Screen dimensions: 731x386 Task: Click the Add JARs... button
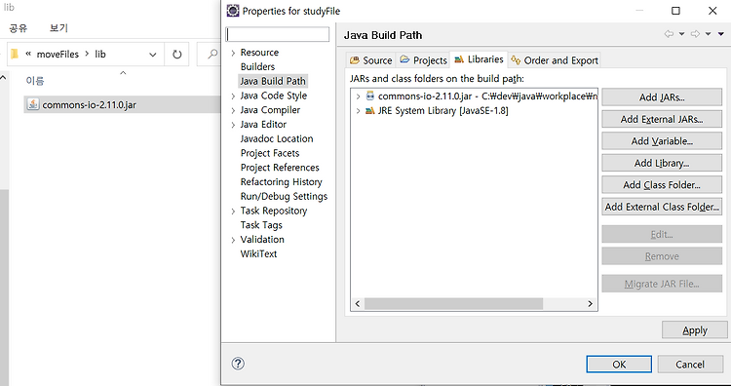(x=662, y=97)
